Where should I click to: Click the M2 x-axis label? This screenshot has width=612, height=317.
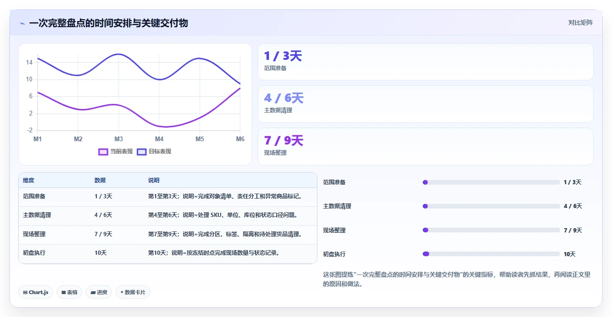pyautogui.click(x=78, y=139)
